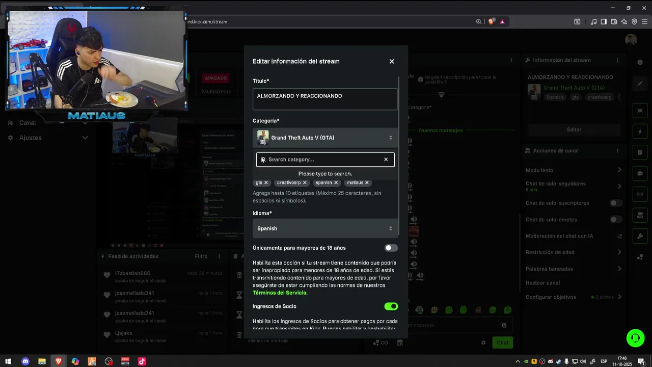Open Brave Shields lion icon in address bar

tap(492, 21)
